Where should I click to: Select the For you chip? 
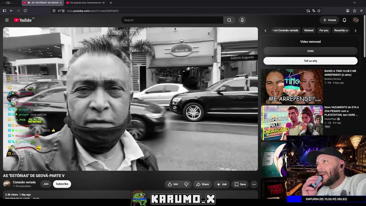(324, 30)
